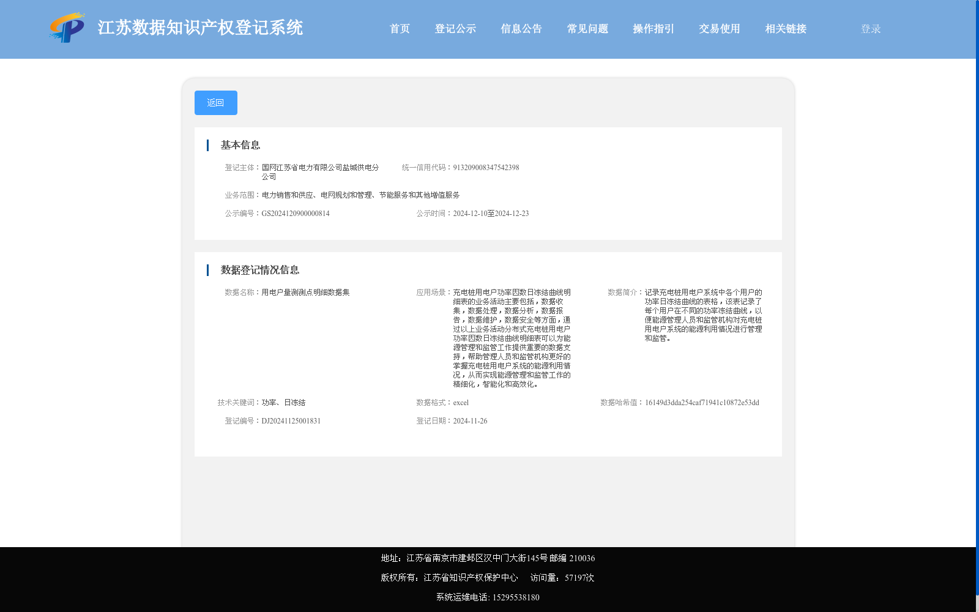This screenshot has height=612, width=979.
Task: Click the footer address line with 邮编 210036
Action: [x=488, y=558]
